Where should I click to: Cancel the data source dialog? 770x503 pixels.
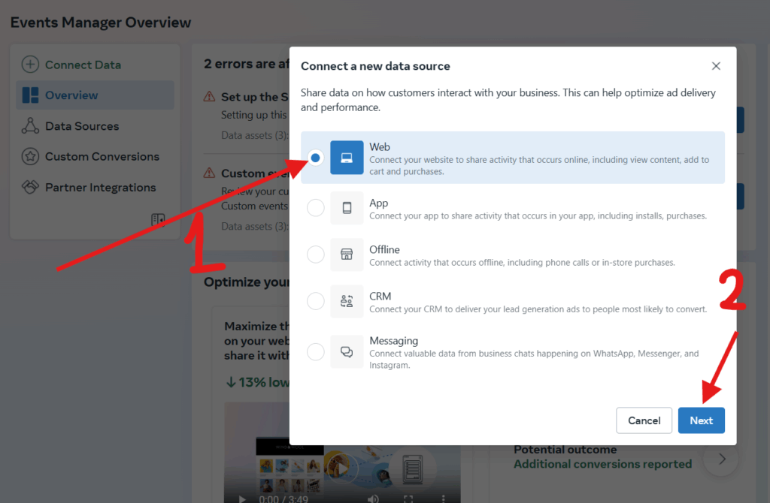(x=644, y=420)
